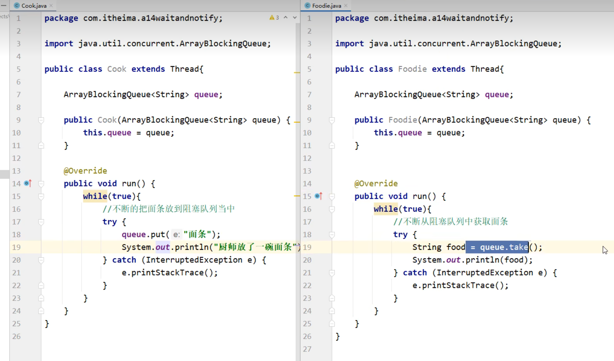The width and height of the screenshot is (614, 361).
Task: Click override gutter icon in Cook.java
Action: [28, 183]
